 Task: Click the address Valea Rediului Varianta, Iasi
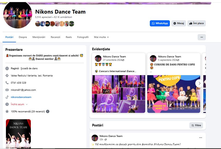point(32,76)
